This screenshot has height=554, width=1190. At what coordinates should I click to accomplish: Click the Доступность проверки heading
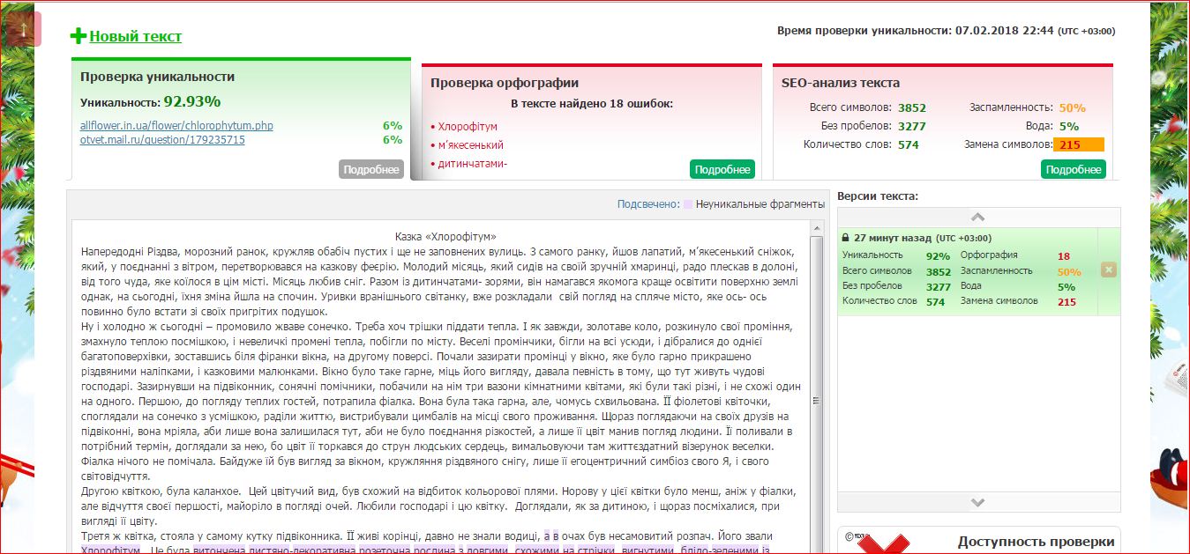pos(1036,542)
